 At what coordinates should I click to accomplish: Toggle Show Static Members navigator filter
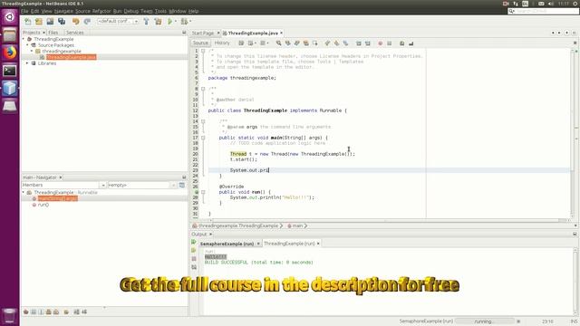tap(41, 312)
